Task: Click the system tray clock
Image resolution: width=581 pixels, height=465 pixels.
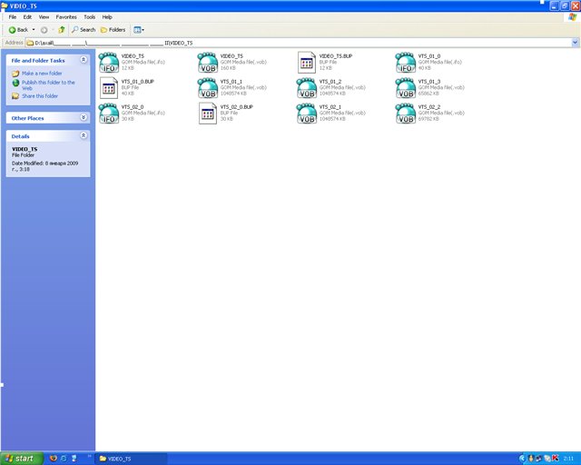Action: pos(568,459)
